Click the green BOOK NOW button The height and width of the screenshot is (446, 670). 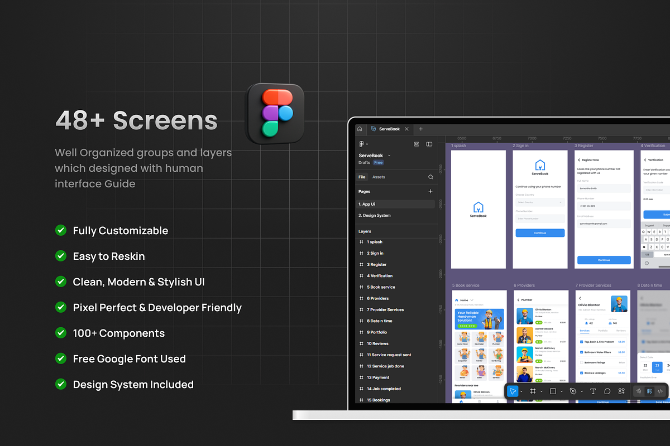click(467, 326)
